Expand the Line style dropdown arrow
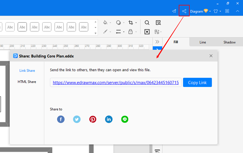243x153 pixels. (x=124, y=32)
